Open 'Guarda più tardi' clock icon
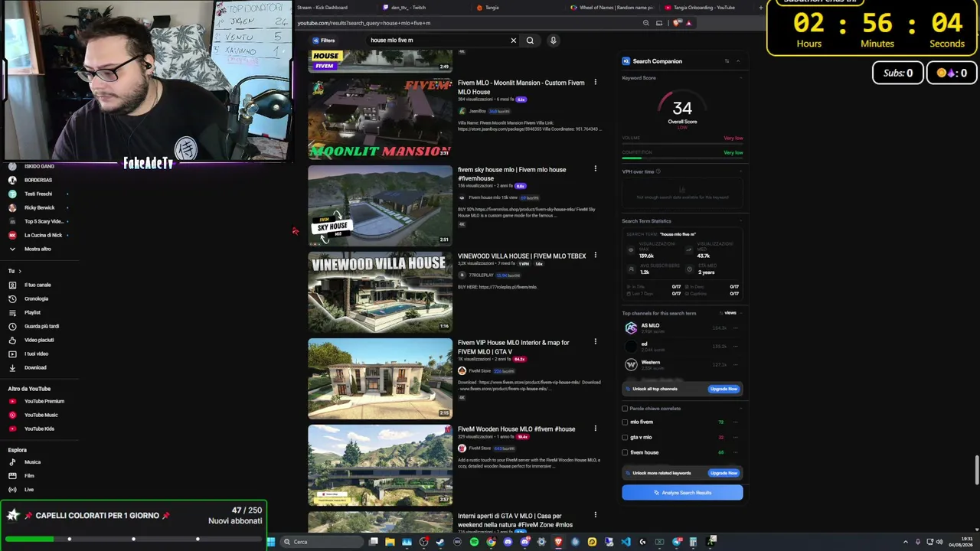980x551 pixels. (12, 326)
